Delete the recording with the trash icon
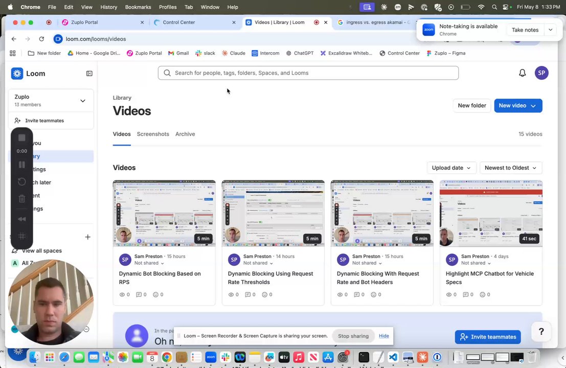This screenshot has width=566, height=368. [x=21, y=198]
